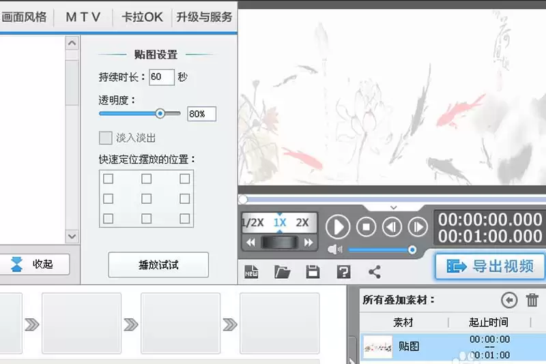
Task: Click the video preview canvas
Action: (x=392, y=97)
